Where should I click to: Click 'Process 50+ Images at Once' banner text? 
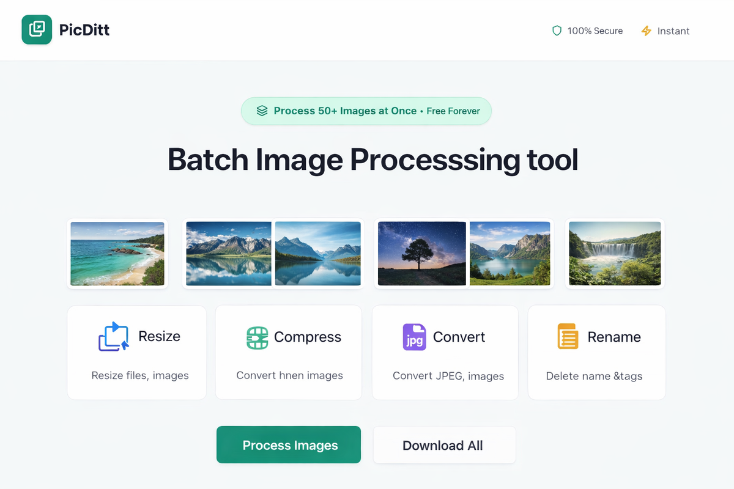[345, 111]
